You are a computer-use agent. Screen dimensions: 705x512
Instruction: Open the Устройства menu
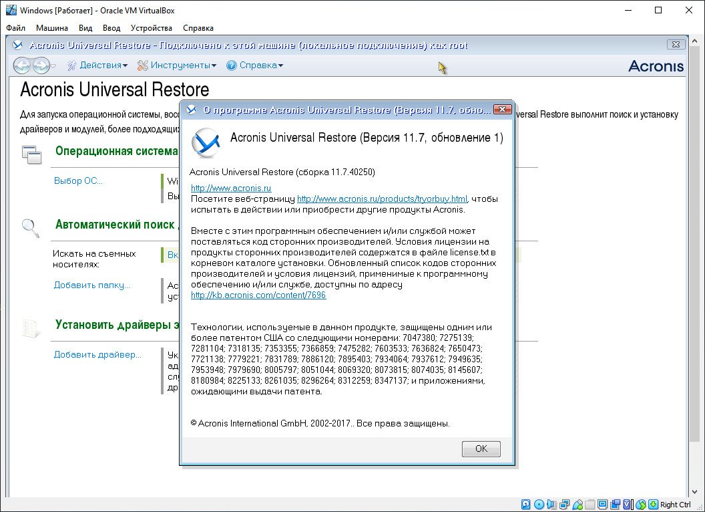pyautogui.click(x=152, y=28)
